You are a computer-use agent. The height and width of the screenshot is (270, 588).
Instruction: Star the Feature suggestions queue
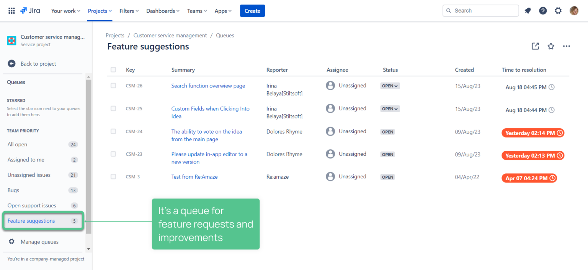551,46
